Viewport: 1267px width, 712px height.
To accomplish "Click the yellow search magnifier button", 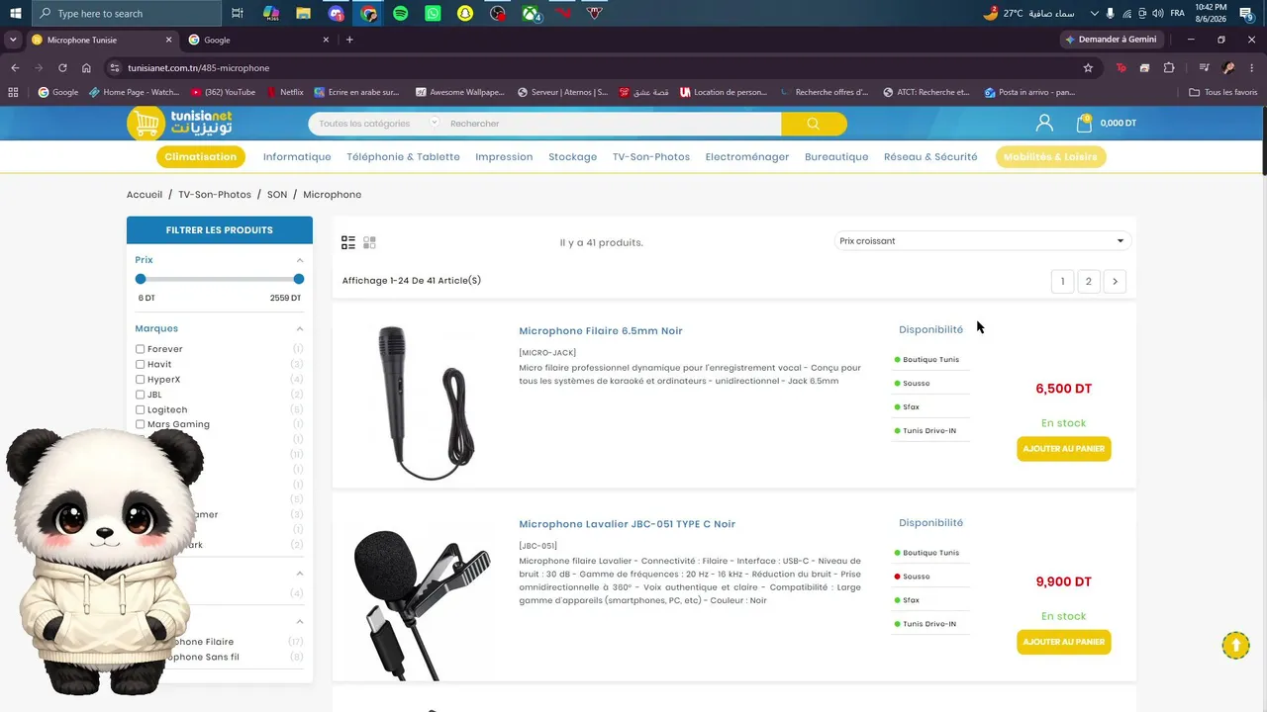I will point(814,124).
